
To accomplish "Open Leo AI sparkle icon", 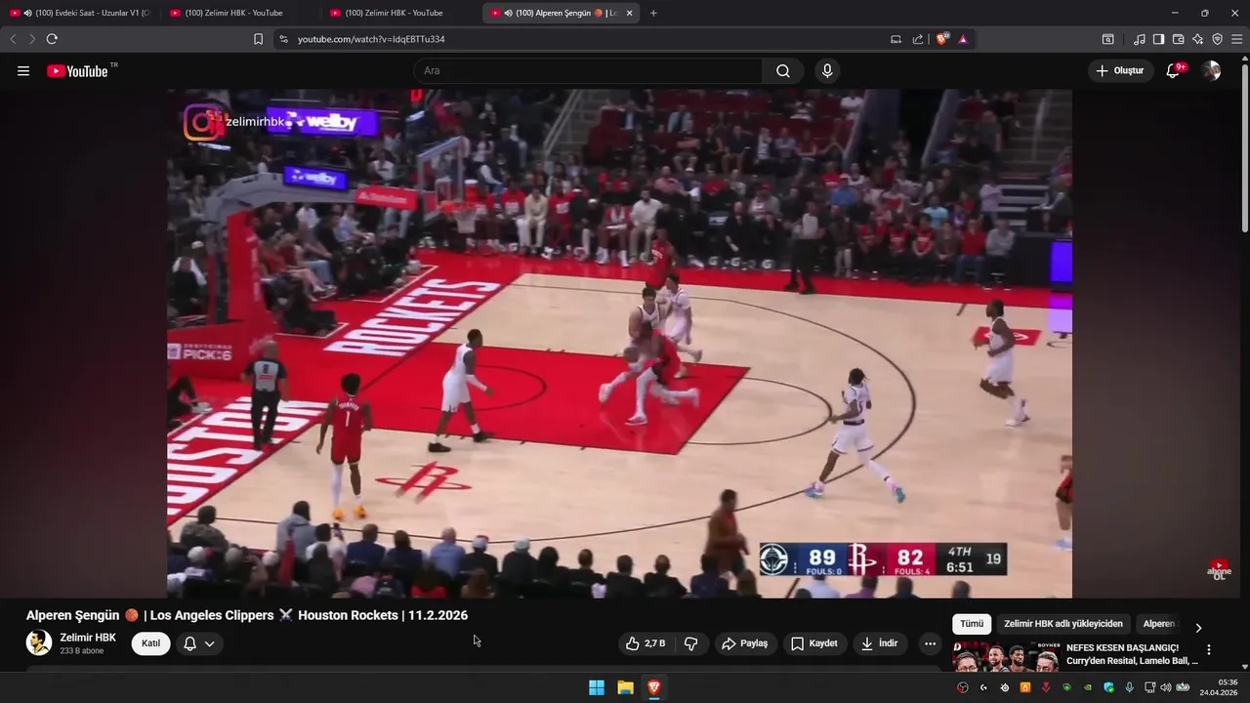I will 1197,39.
